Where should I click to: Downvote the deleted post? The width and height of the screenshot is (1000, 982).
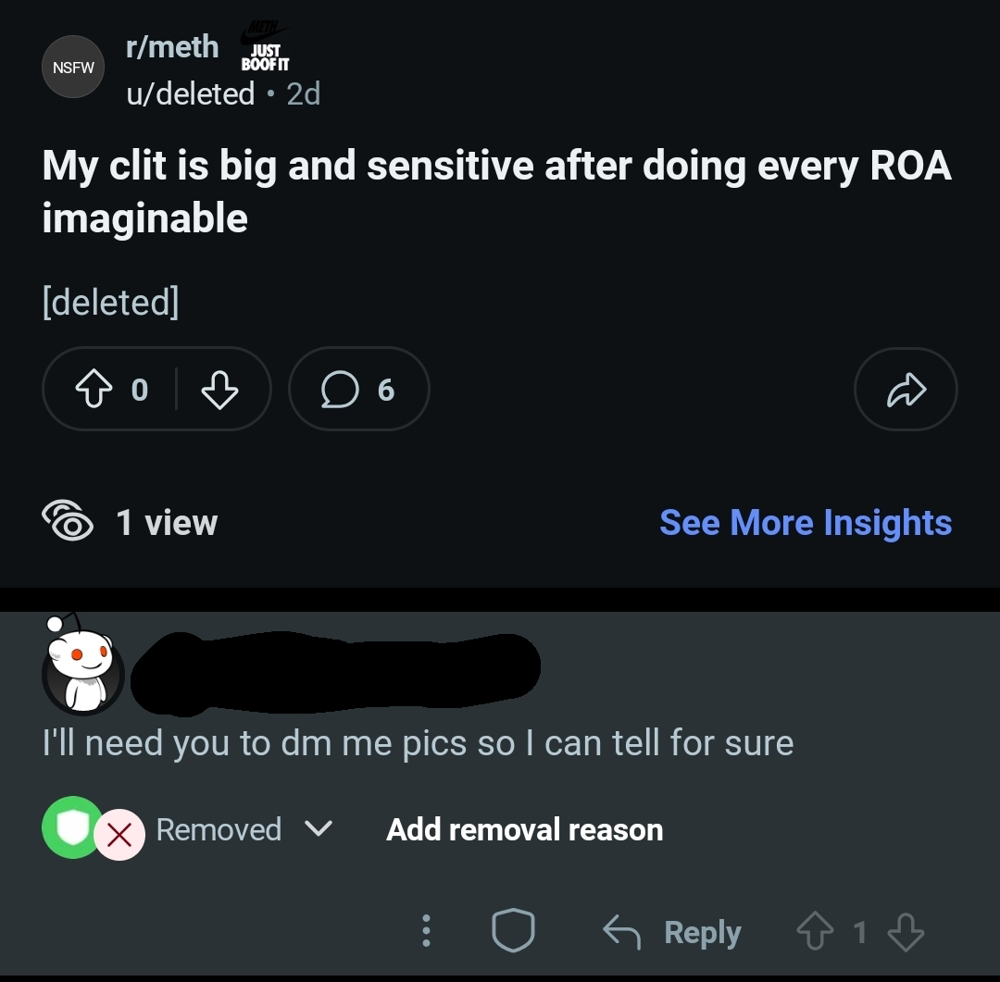(x=219, y=390)
